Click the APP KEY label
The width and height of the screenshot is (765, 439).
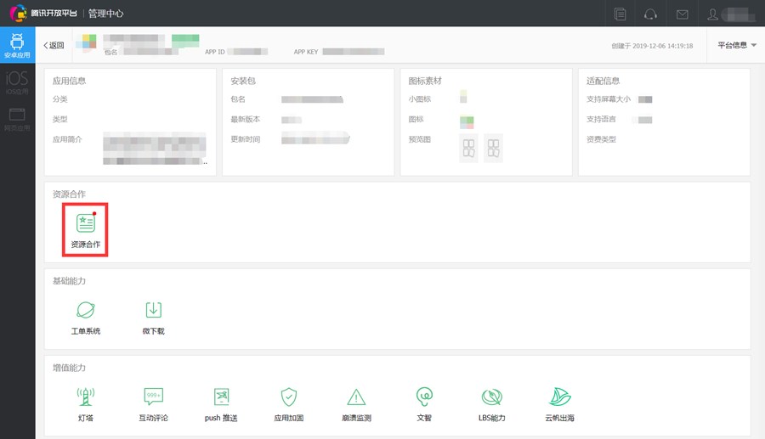pyautogui.click(x=306, y=52)
